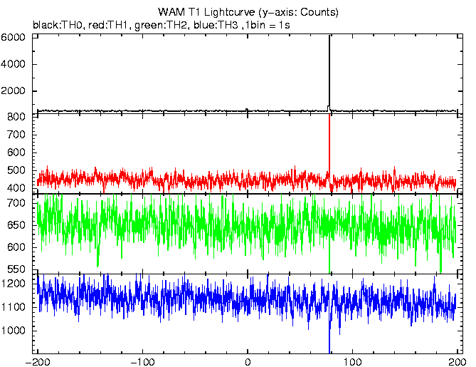Viewport: 476px width, 367px height.
Task: Click the 1100 y-axis label
Action: click(x=13, y=307)
